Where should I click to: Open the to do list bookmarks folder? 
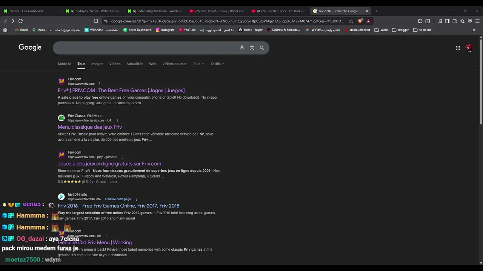[422, 30]
